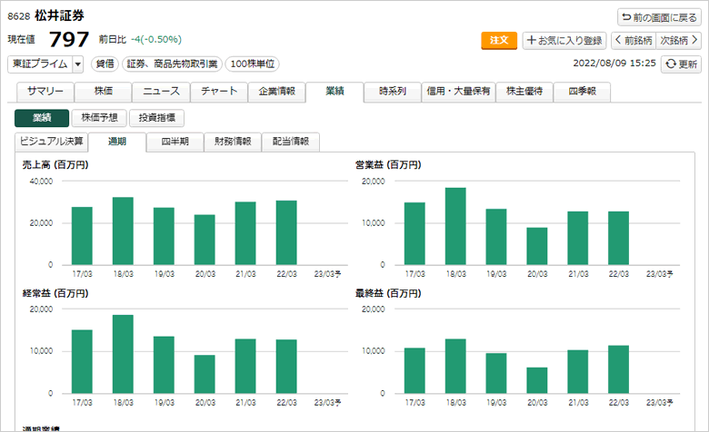
Task: Refresh data with 更新 button
Action: (681, 64)
